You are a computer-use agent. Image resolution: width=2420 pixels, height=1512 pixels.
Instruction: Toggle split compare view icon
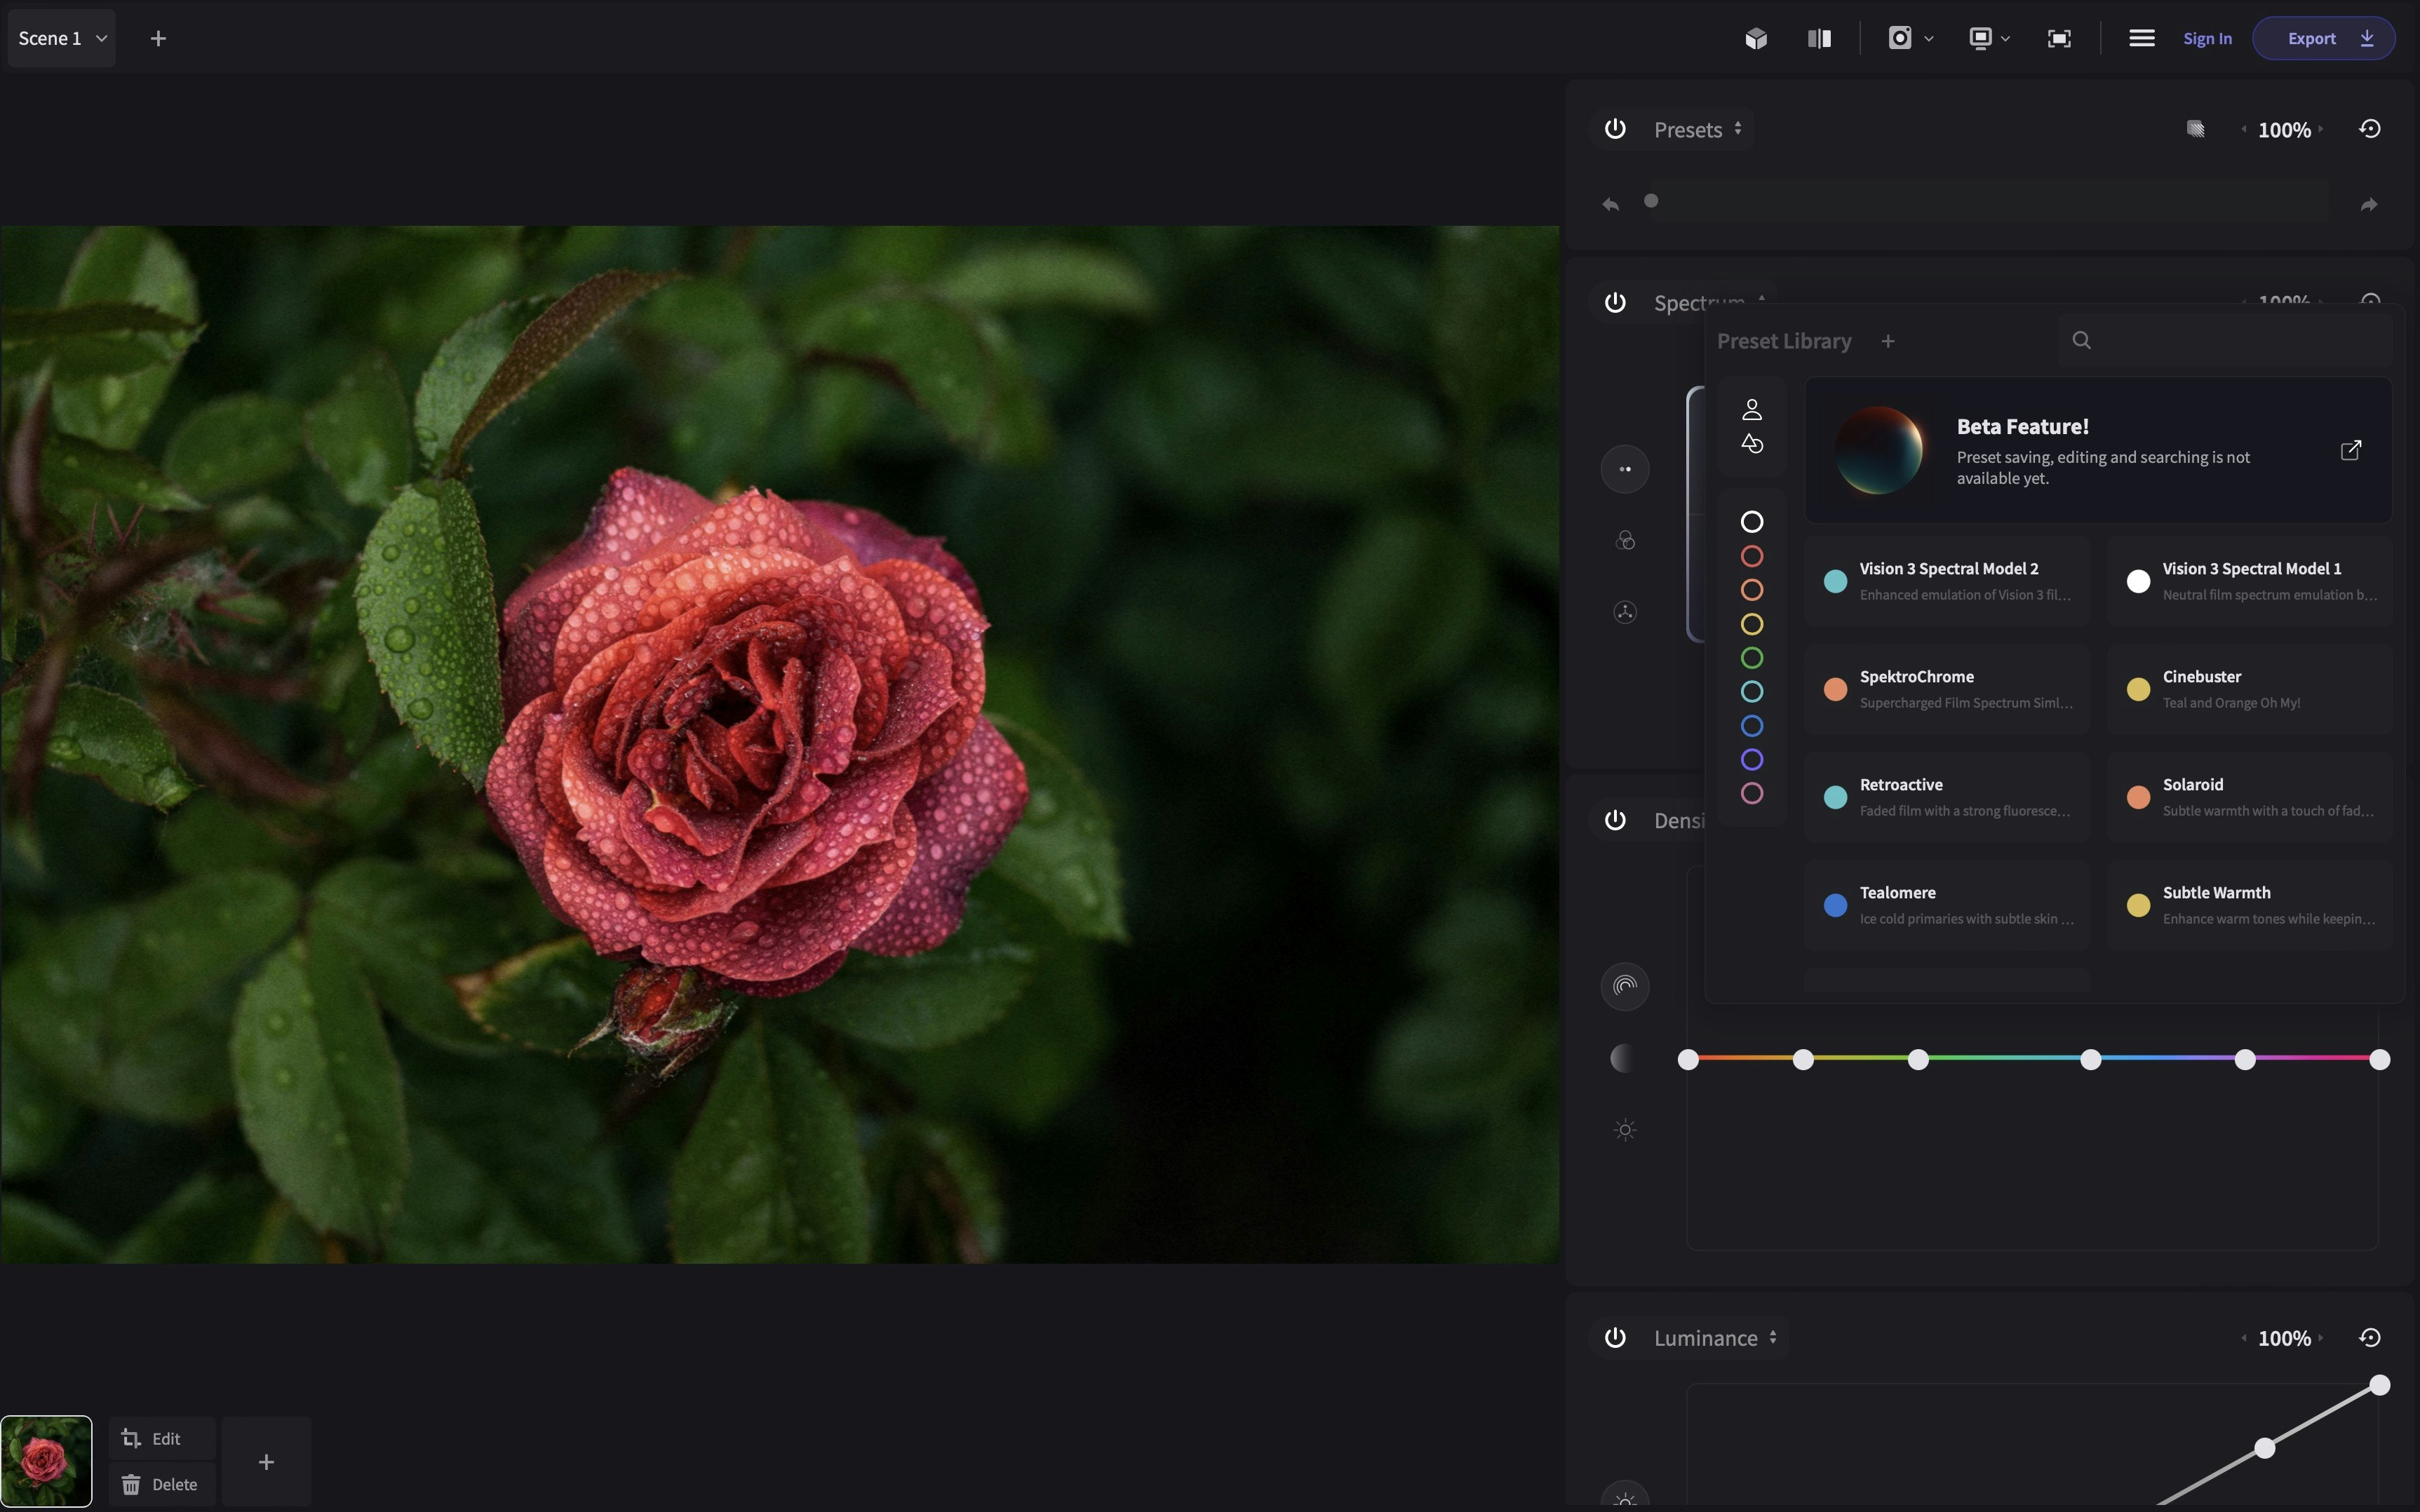tap(1819, 38)
